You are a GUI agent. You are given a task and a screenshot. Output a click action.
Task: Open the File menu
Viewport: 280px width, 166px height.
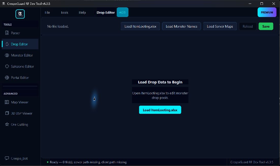(47, 12)
